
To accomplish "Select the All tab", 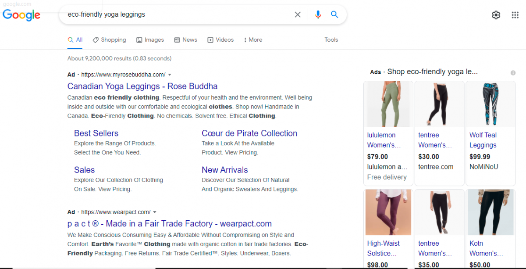I will pos(75,39).
